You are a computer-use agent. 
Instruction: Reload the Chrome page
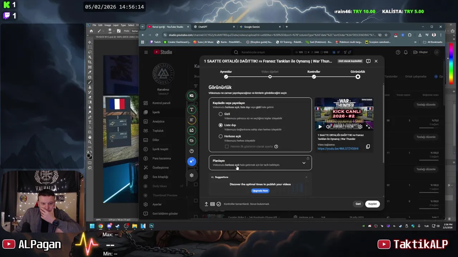[x=157, y=35]
